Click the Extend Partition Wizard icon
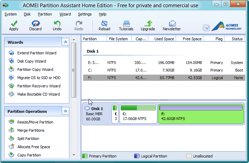Viewport: 249px width, 163px height. [x=11, y=53]
